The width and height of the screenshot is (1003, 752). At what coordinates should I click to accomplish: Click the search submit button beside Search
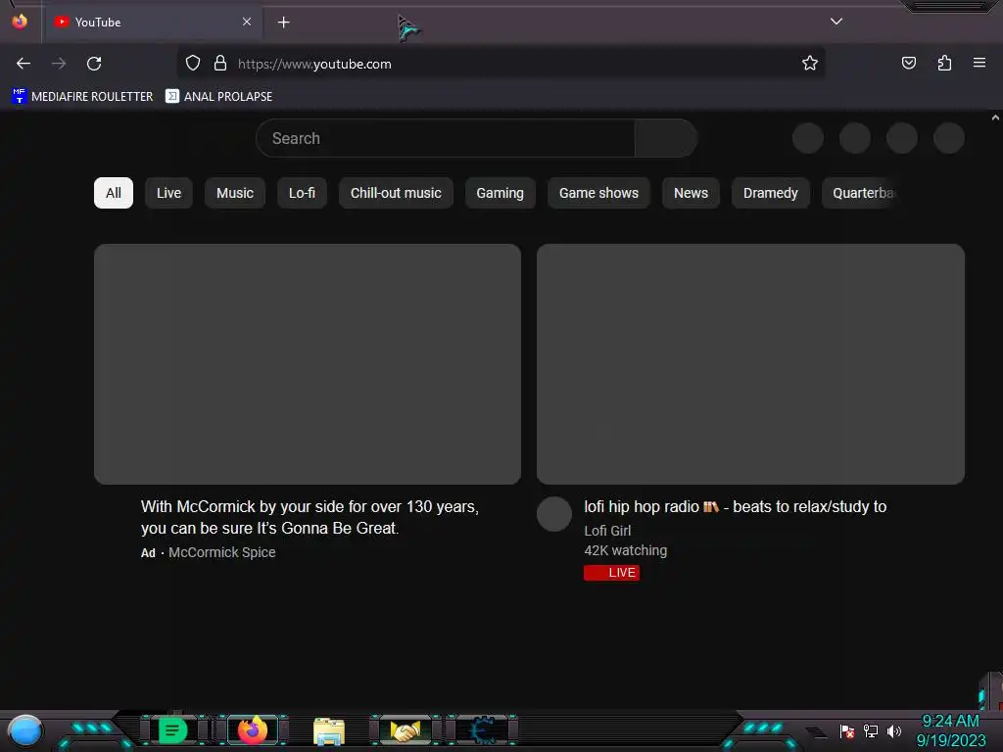(665, 138)
